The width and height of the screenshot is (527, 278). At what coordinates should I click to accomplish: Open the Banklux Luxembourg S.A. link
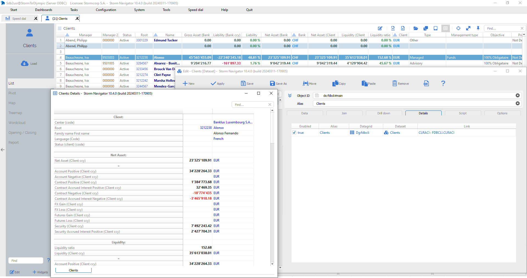click(233, 122)
